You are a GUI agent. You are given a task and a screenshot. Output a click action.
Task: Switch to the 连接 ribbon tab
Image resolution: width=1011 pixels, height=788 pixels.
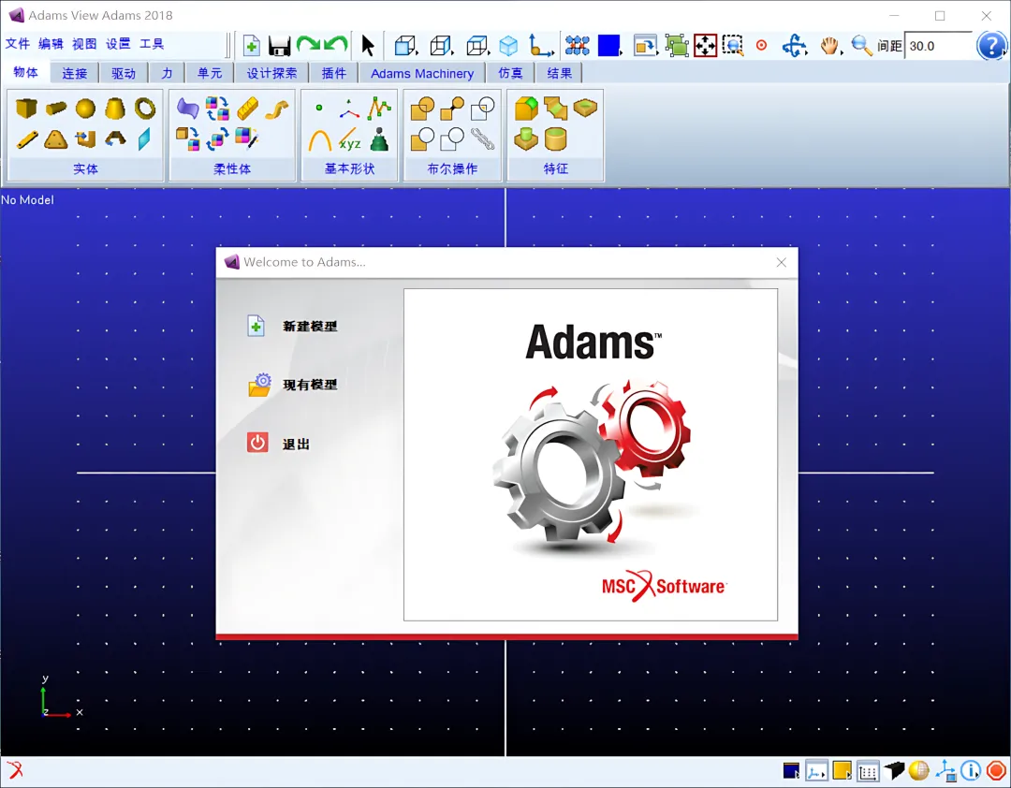click(74, 74)
